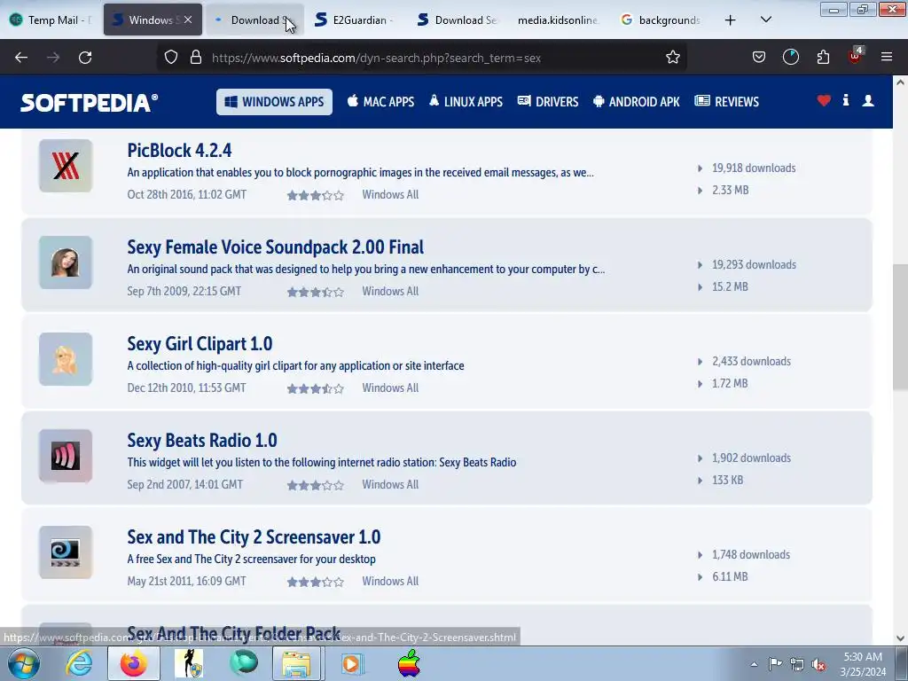Expand the list all tabs dropdown
The width and height of the screenshot is (908, 681).
pos(765,20)
